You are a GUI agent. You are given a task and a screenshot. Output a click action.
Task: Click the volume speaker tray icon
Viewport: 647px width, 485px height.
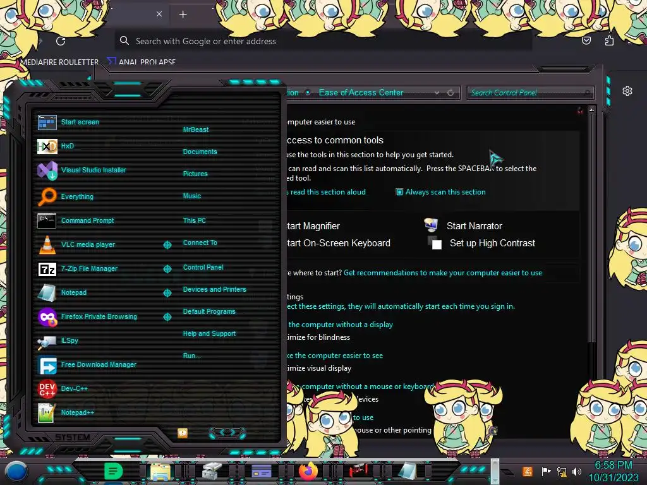pyautogui.click(x=577, y=471)
